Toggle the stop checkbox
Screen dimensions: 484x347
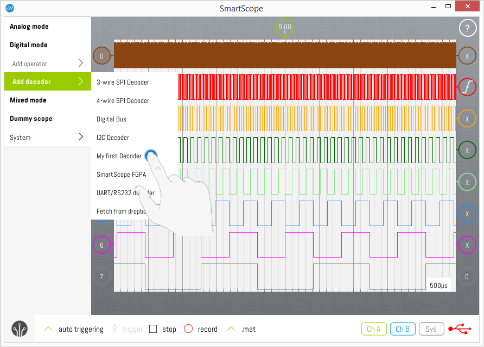coord(153,329)
